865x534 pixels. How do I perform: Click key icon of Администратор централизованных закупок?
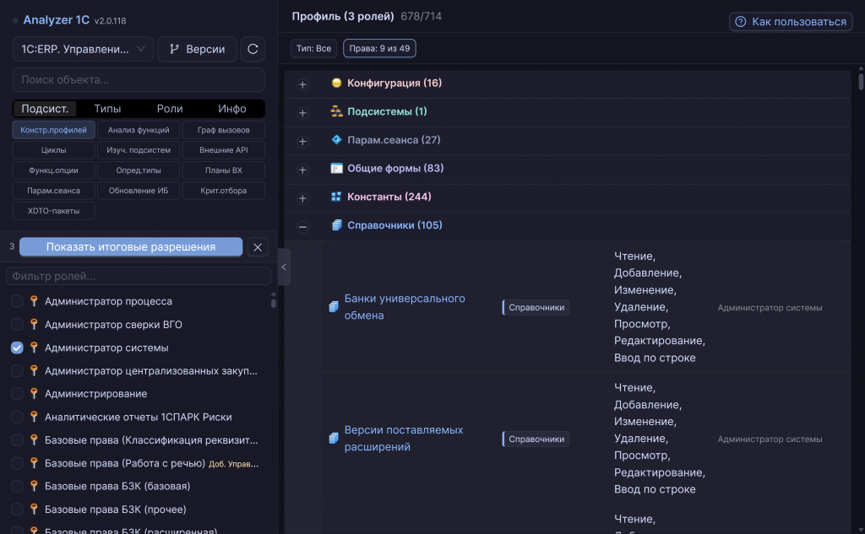pos(34,370)
